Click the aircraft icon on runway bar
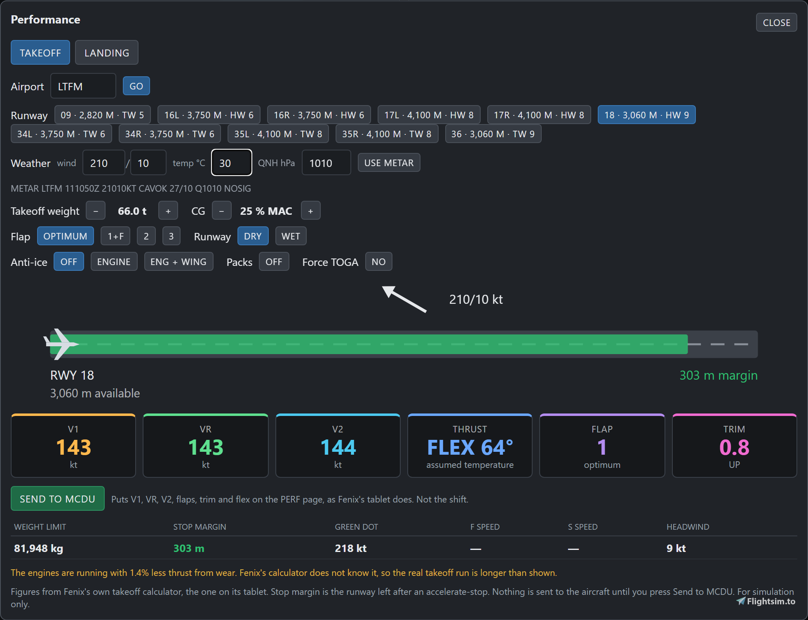 tap(61, 344)
